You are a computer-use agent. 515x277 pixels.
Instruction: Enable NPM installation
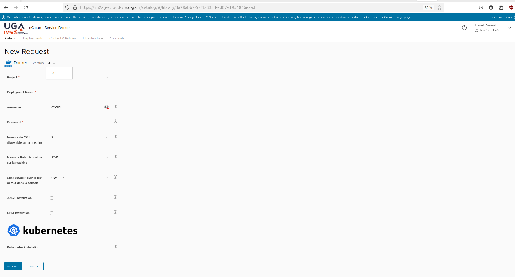(x=52, y=213)
